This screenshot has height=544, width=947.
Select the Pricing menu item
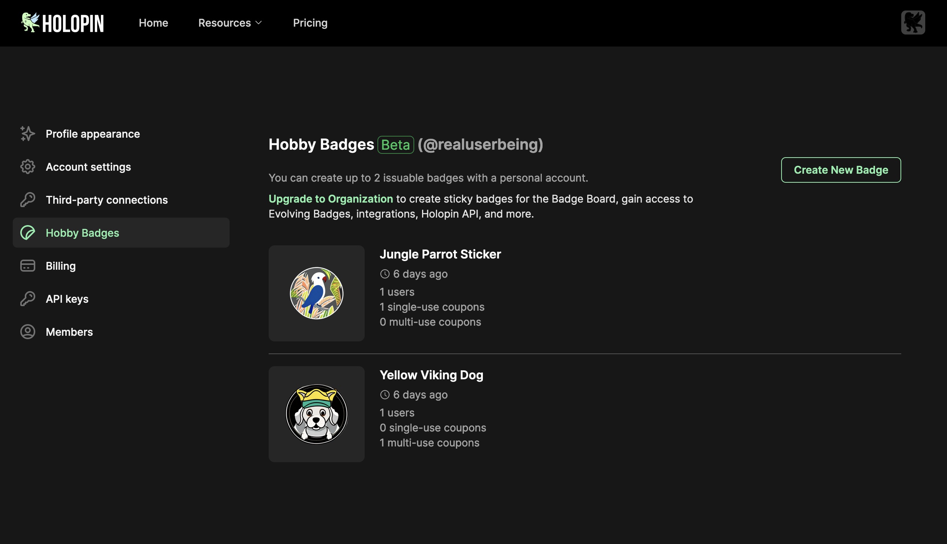pos(310,22)
